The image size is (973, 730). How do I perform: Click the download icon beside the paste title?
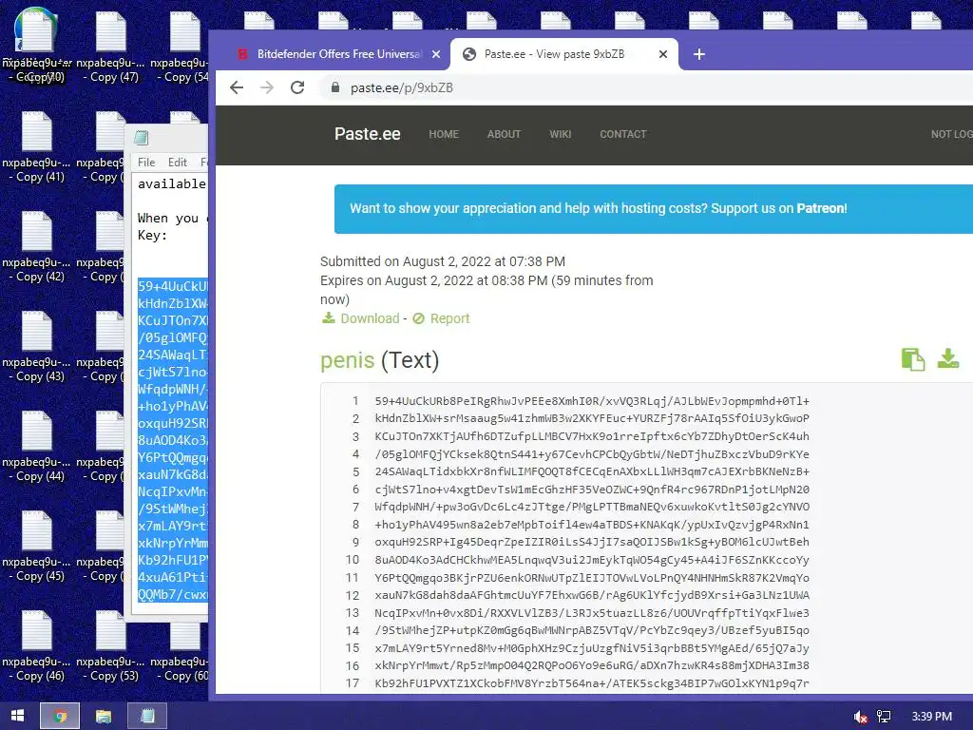tap(948, 358)
